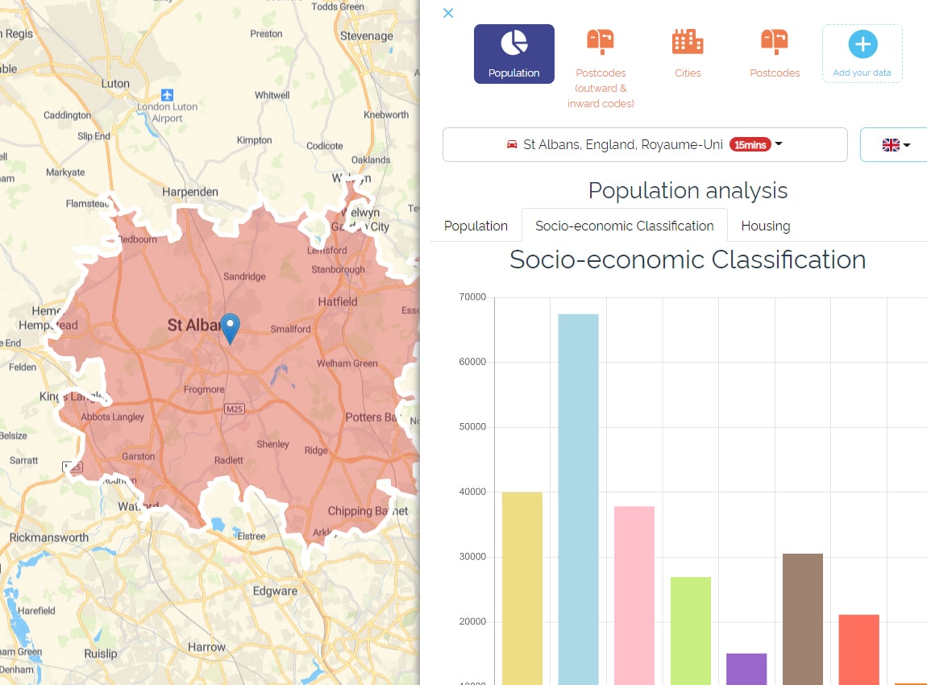Toggle the Population analysis panel closed with the X
The image size is (927, 685).
(x=448, y=13)
